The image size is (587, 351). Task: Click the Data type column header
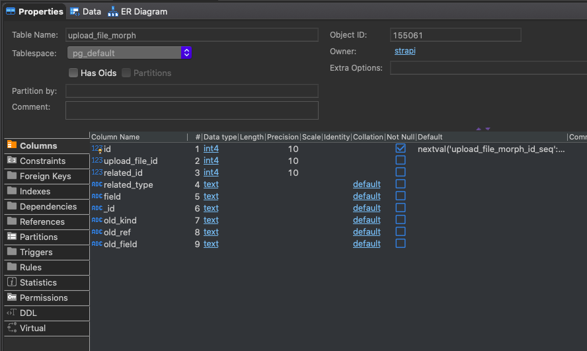click(220, 137)
